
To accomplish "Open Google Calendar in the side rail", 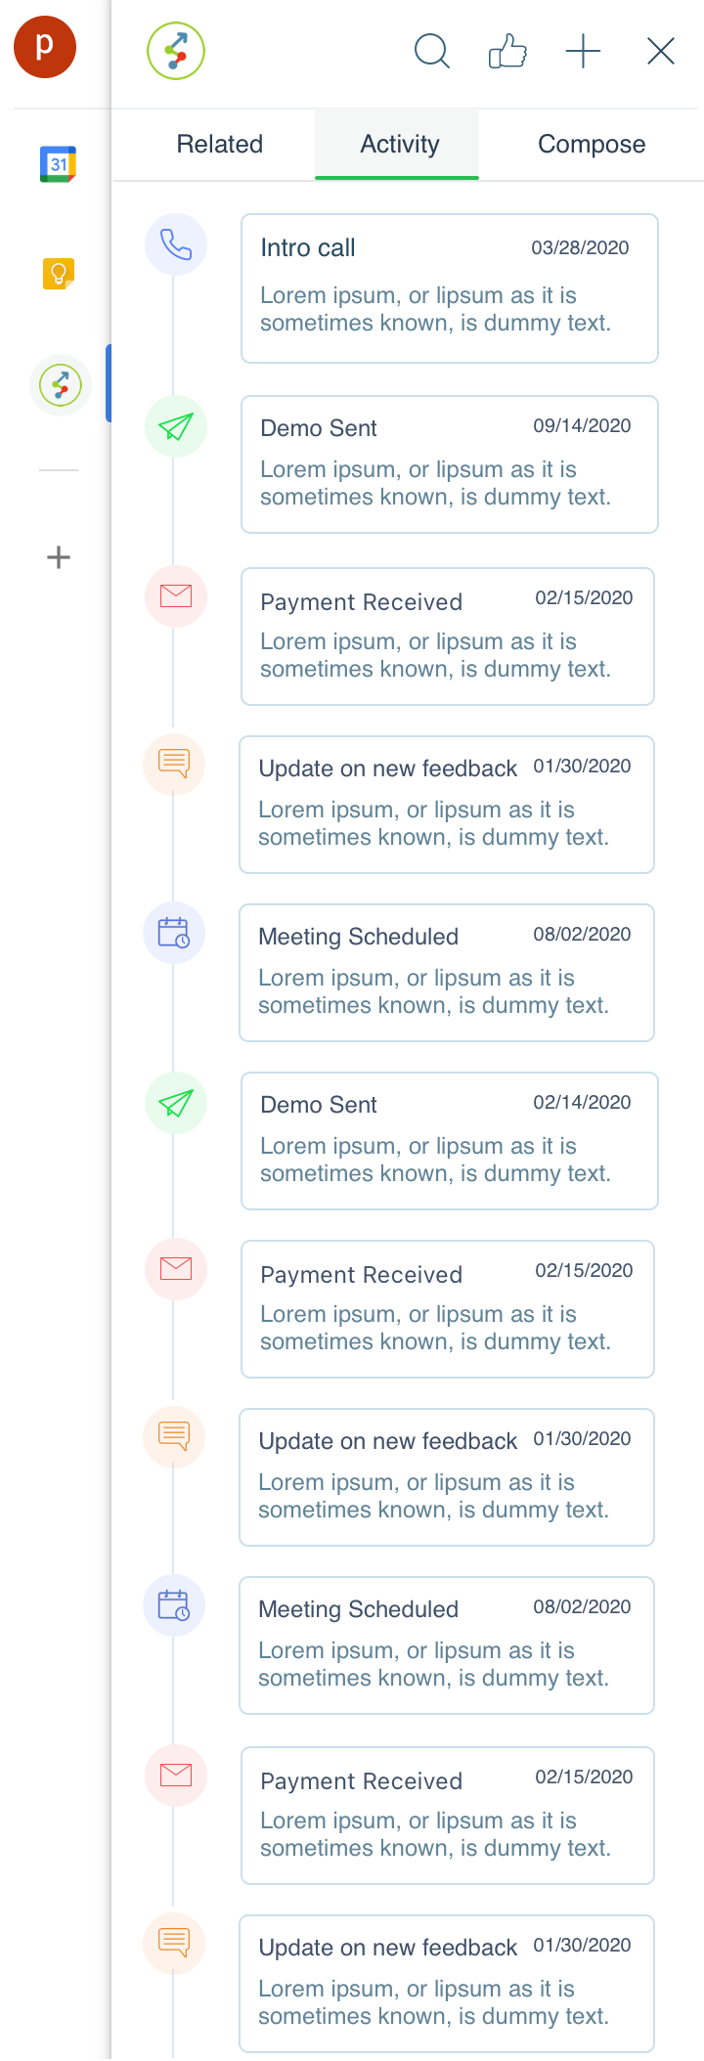I will [x=59, y=164].
